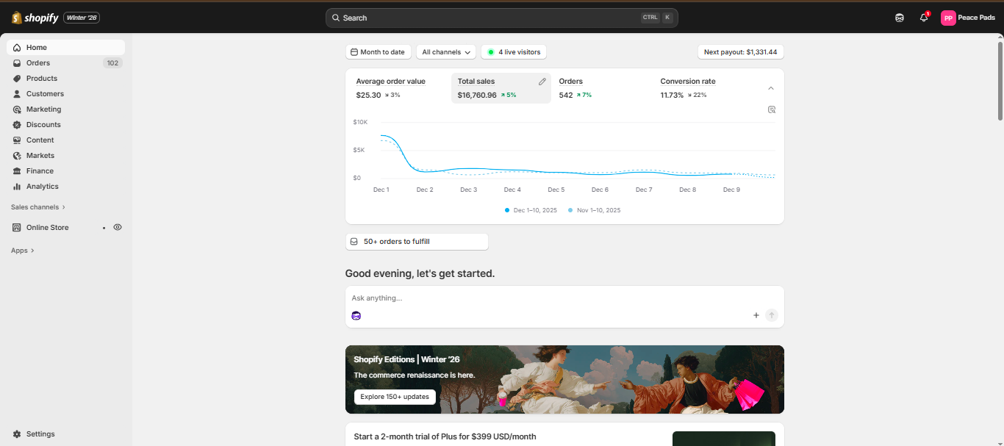Open Analytics in the sidebar
The width and height of the screenshot is (1004, 446).
click(65, 187)
